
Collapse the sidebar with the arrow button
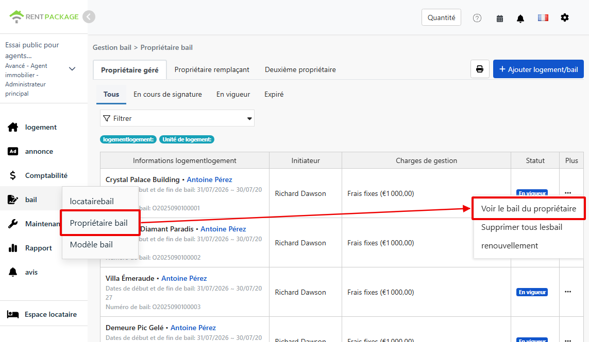pos(89,17)
